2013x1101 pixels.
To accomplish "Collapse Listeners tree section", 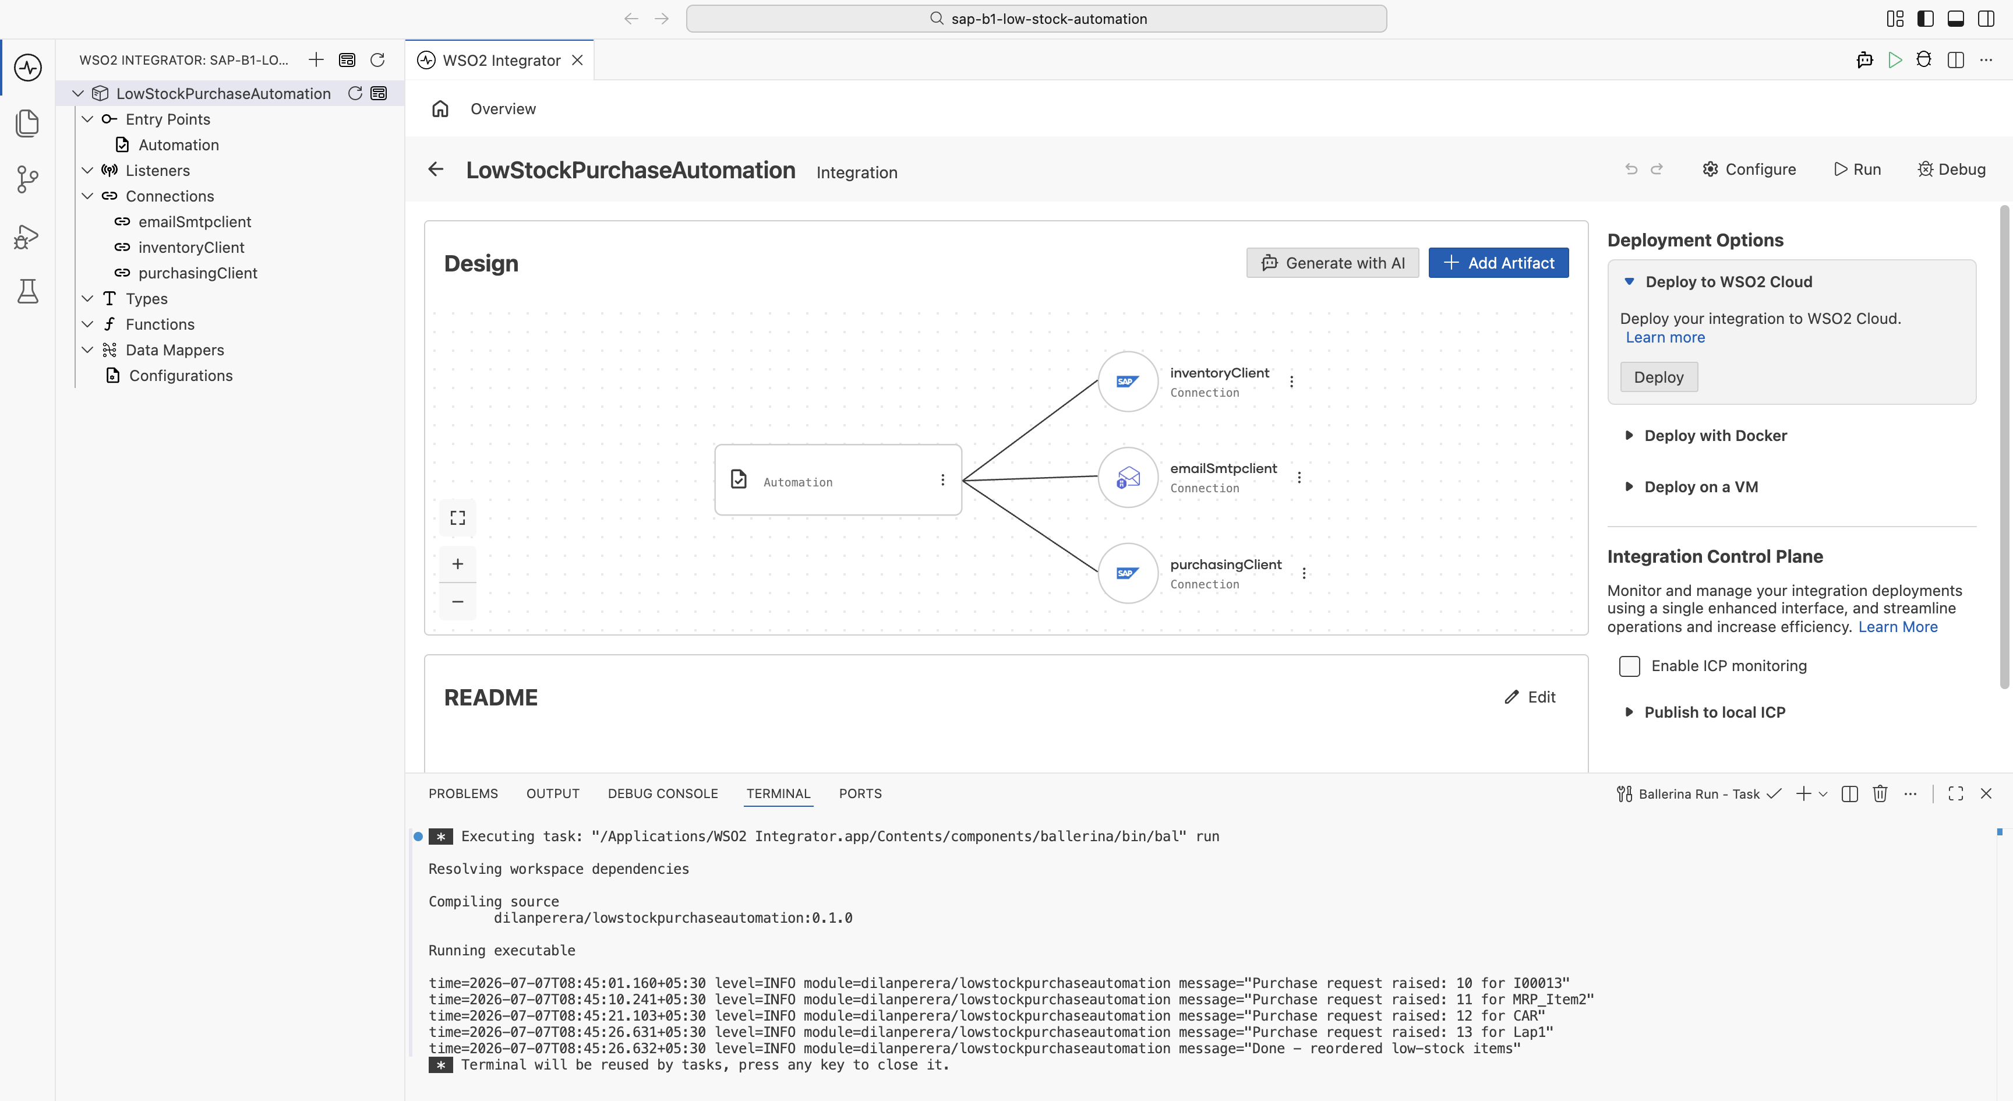I will click(87, 170).
